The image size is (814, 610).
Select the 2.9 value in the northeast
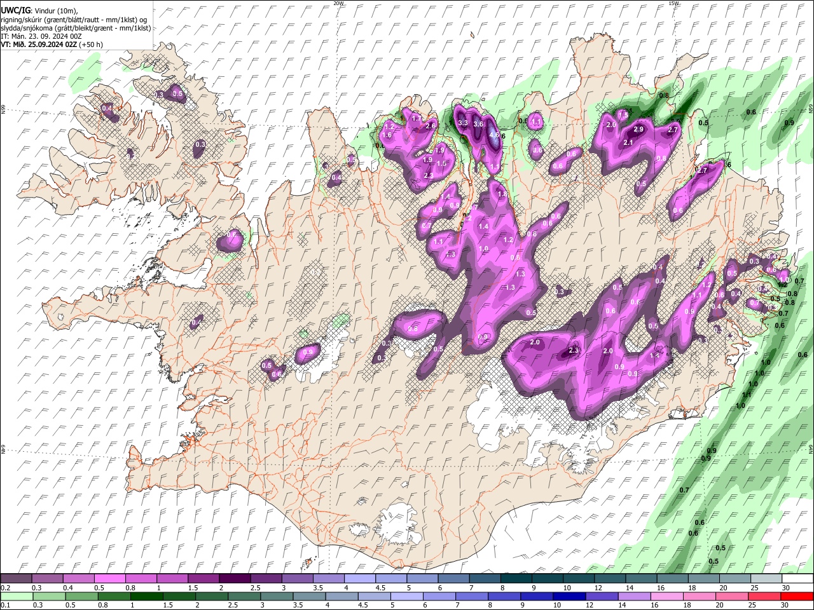click(x=638, y=129)
